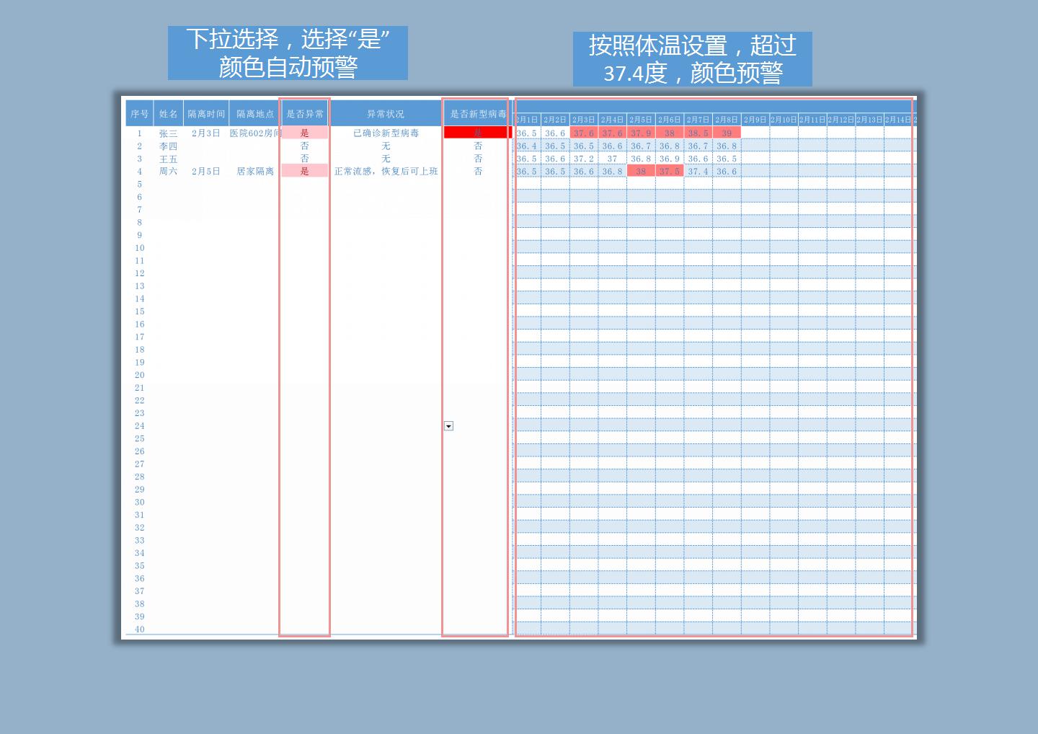Screen dimensions: 1038x734
Task: Click the cell 医院602房间
Action: click(255, 133)
